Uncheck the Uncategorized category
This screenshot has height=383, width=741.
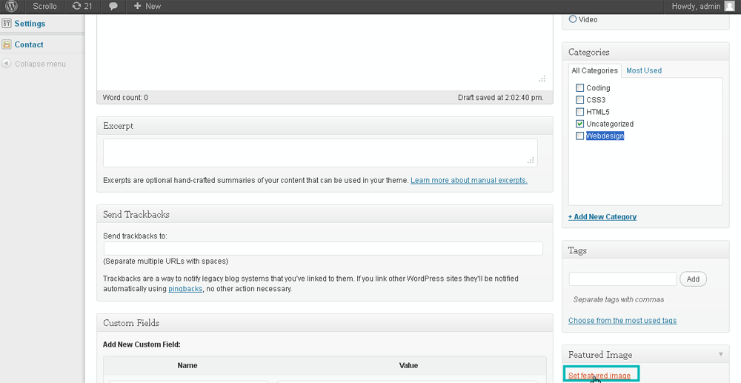coord(579,124)
